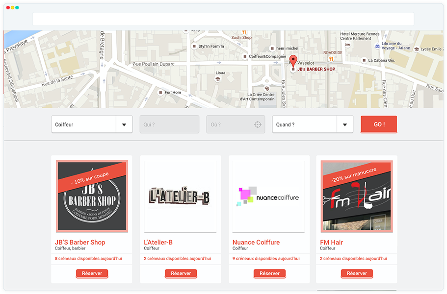Viewport: 447px width, 294px height.
Task: Click the FM Hair storefront thumbnail
Action: [x=356, y=196]
